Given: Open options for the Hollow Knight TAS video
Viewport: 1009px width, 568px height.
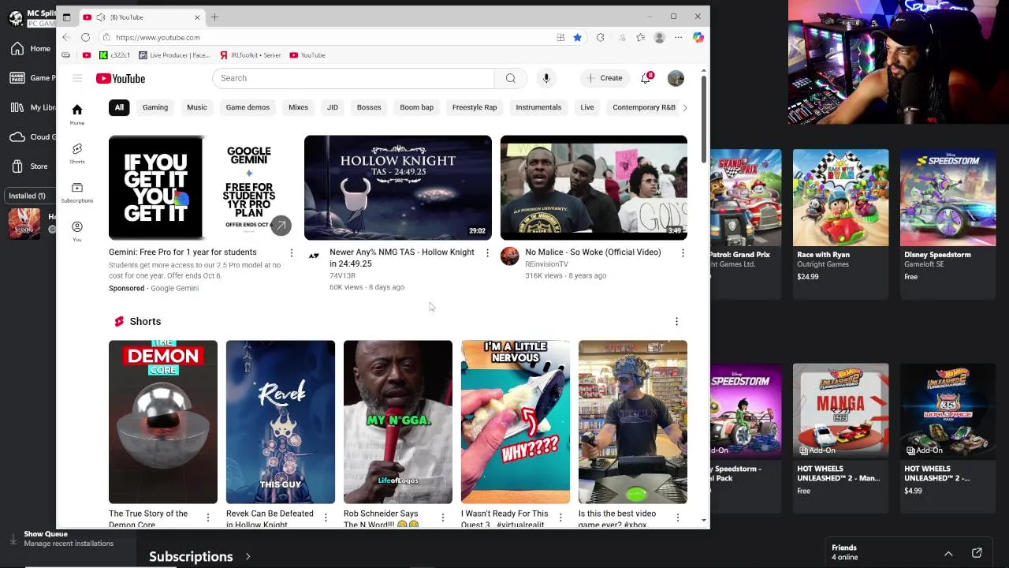Looking at the screenshot, I should tap(486, 252).
